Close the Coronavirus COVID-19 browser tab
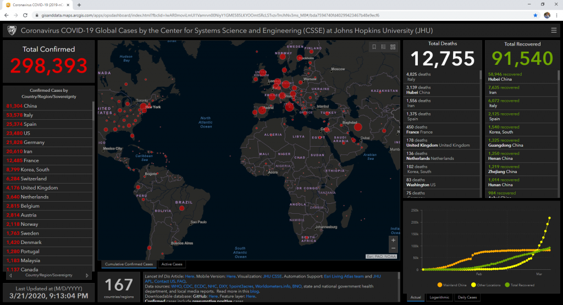The height and width of the screenshot is (305, 563). [x=68, y=5]
